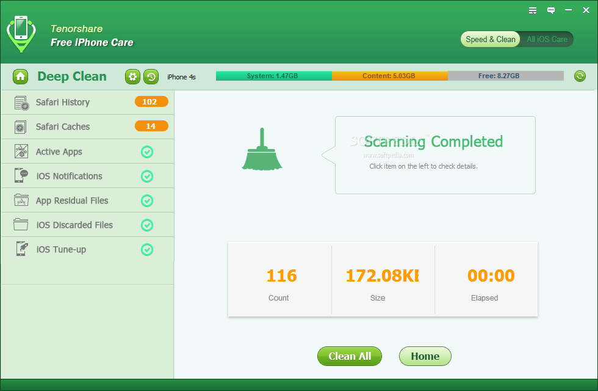The height and width of the screenshot is (391, 598).
Task: Select App Residual Files in the sidebar
Action: (x=87, y=200)
